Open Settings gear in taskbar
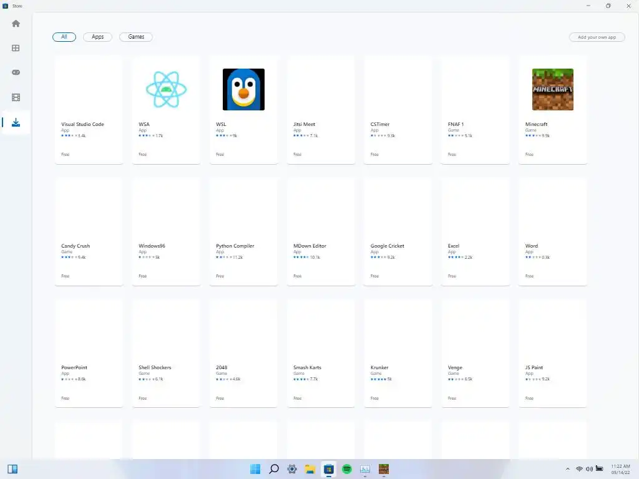639x479 pixels. pos(292,469)
